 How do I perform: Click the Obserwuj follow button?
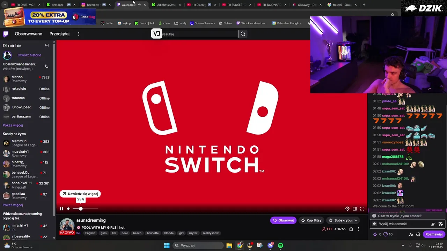pyautogui.click(x=283, y=220)
